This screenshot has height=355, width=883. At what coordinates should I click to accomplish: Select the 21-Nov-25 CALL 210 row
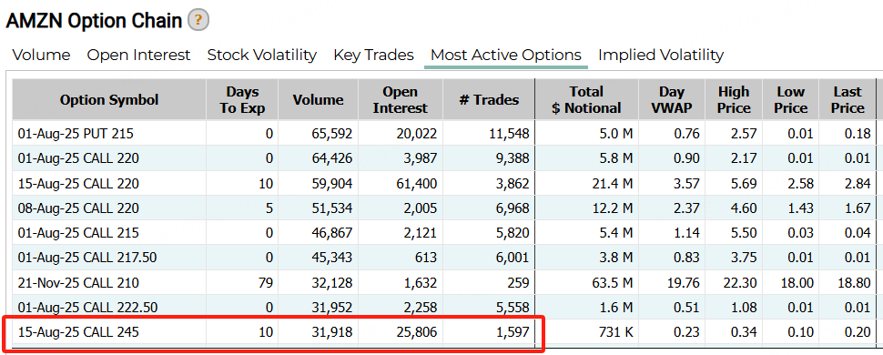coord(443,282)
